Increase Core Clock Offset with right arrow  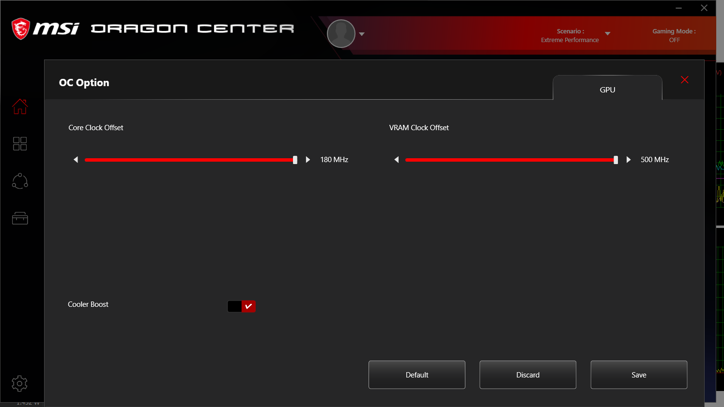pyautogui.click(x=308, y=160)
